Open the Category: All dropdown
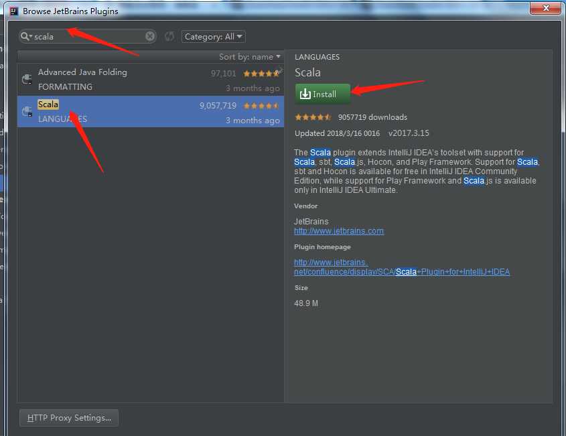 click(213, 36)
